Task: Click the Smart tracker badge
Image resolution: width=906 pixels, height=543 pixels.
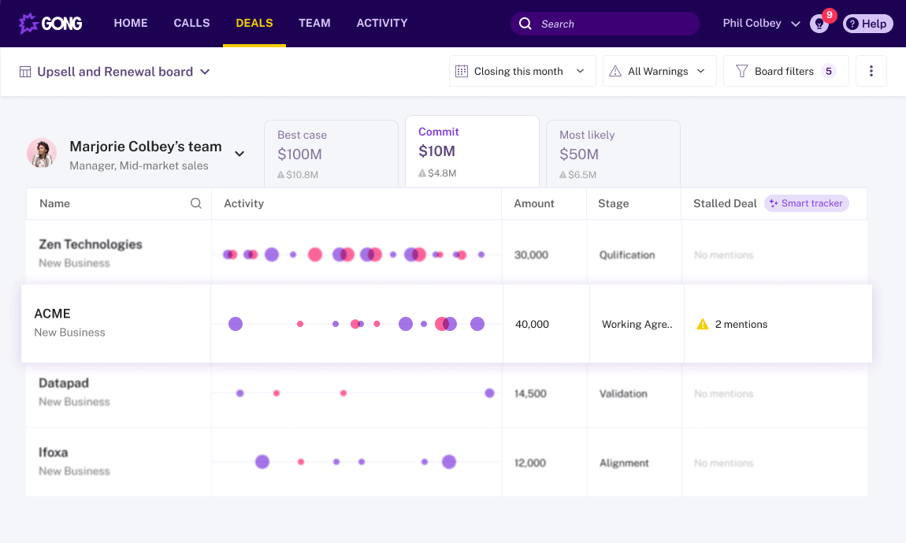Action: coord(806,203)
